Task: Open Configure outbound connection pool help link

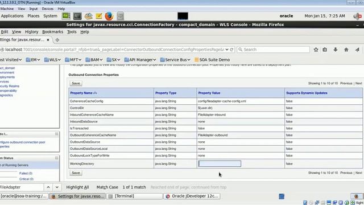Action: (23, 144)
